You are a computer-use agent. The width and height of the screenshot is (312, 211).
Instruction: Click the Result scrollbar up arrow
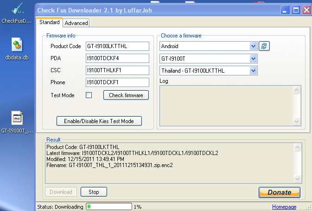[x=297, y=148]
